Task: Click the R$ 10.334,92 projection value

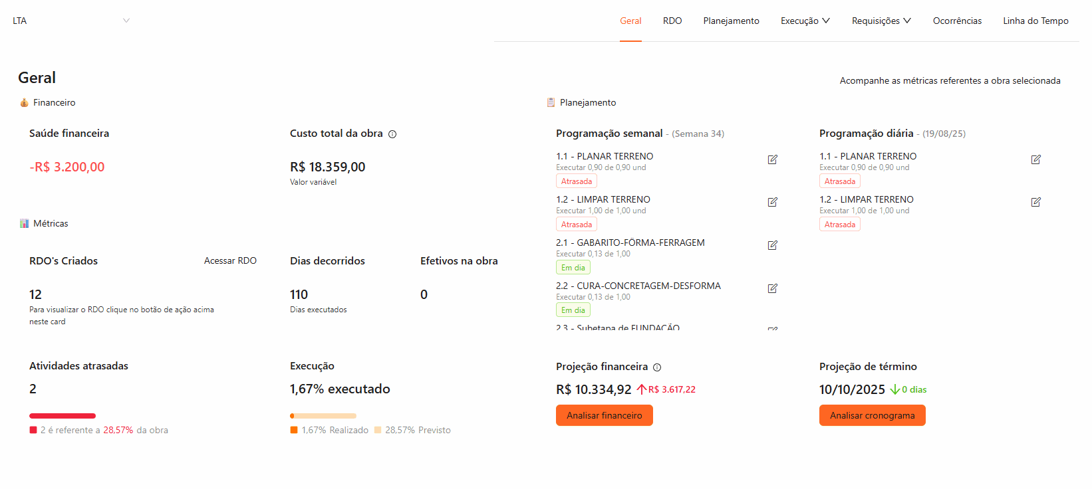Action: coord(594,389)
